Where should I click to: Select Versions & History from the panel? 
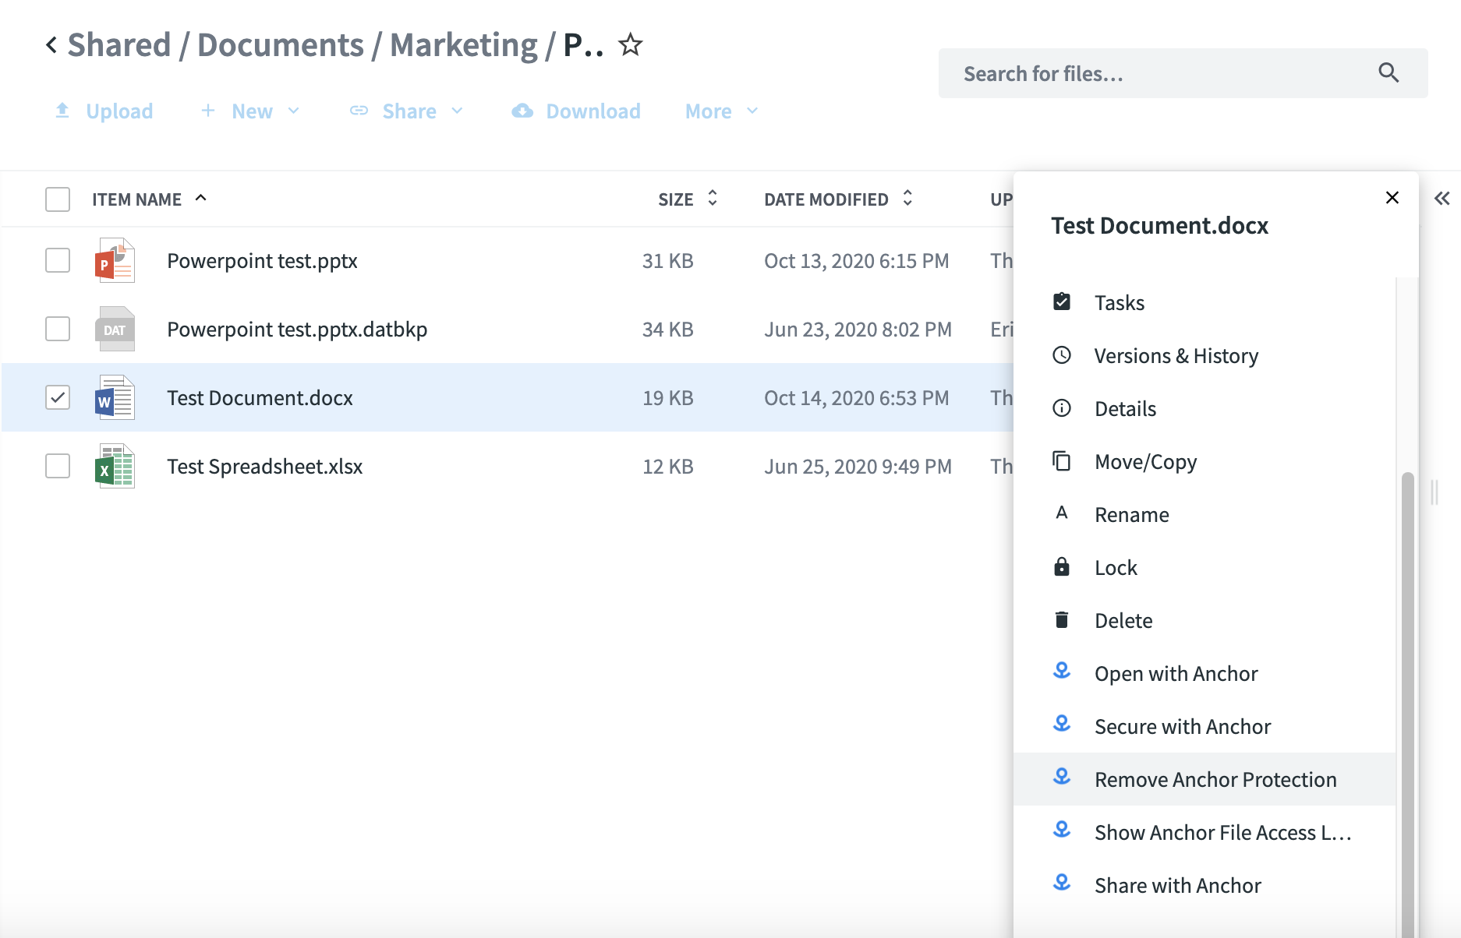click(x=1176, y=356)
